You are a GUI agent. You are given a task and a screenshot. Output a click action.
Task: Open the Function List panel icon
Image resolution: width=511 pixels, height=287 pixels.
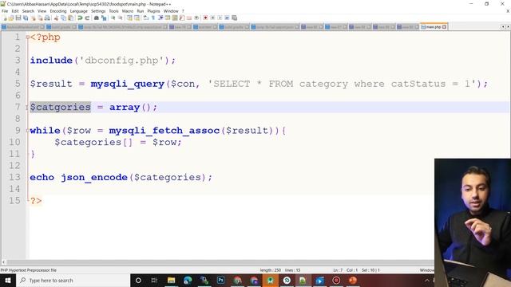point(181,18)
